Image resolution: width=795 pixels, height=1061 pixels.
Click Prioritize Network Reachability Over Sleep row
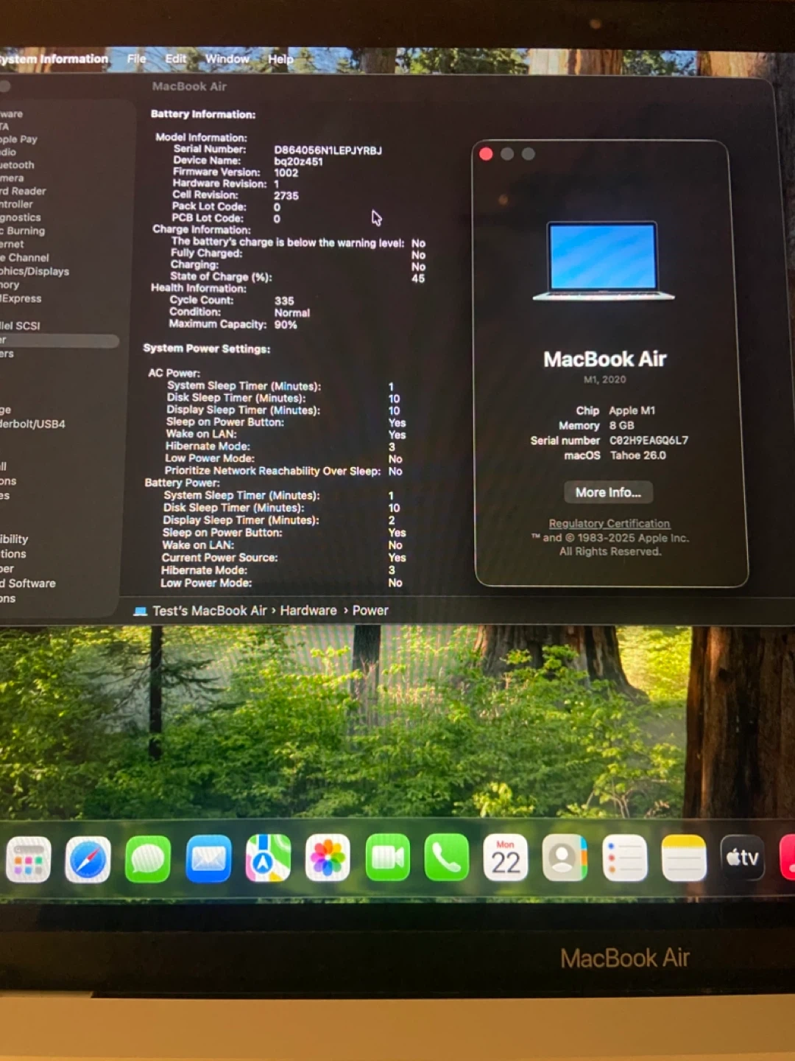(x=283, y=471)
